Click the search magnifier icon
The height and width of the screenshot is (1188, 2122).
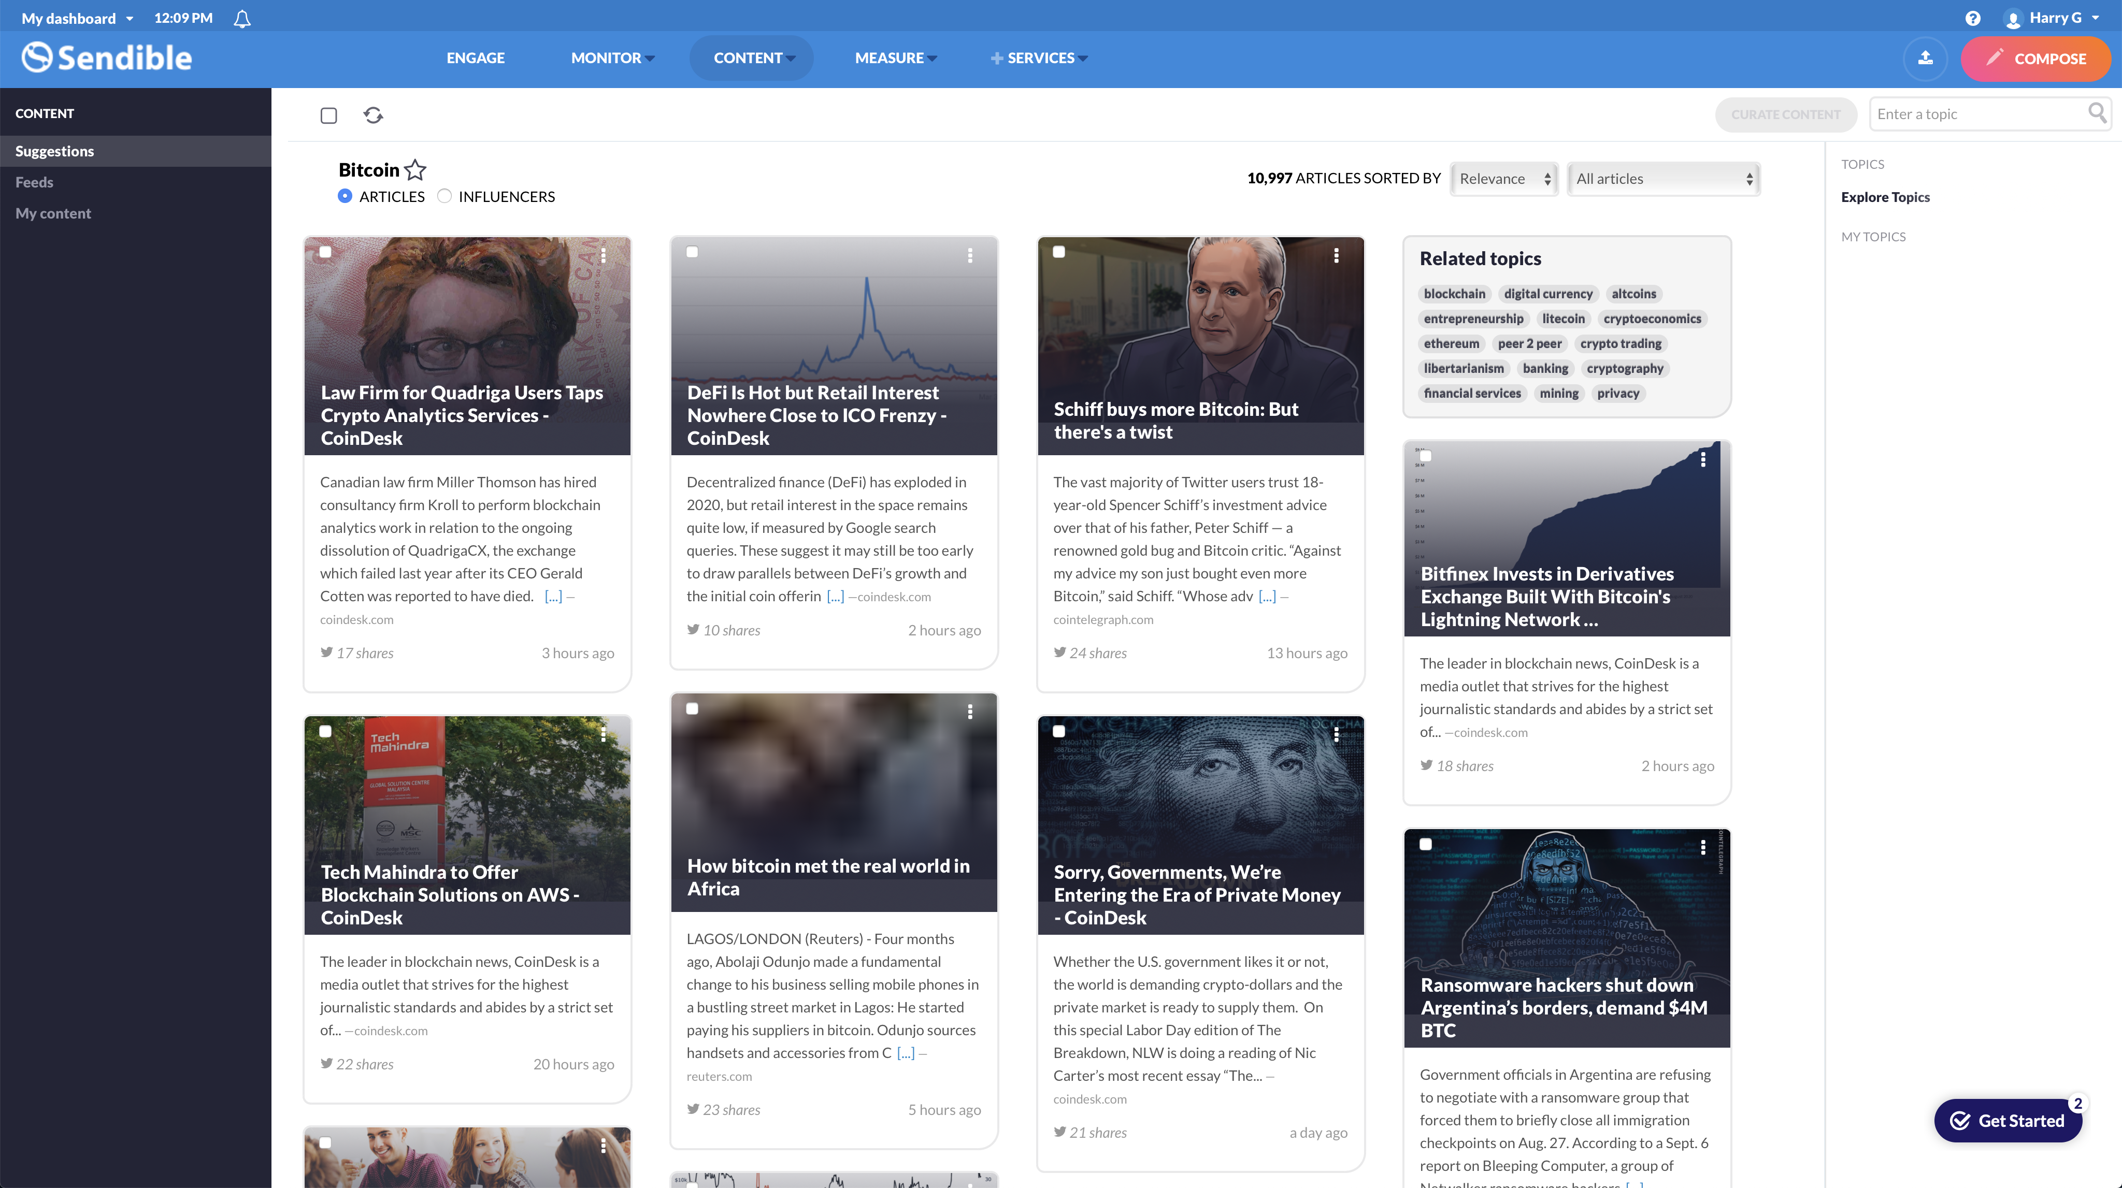[2097, 113]
